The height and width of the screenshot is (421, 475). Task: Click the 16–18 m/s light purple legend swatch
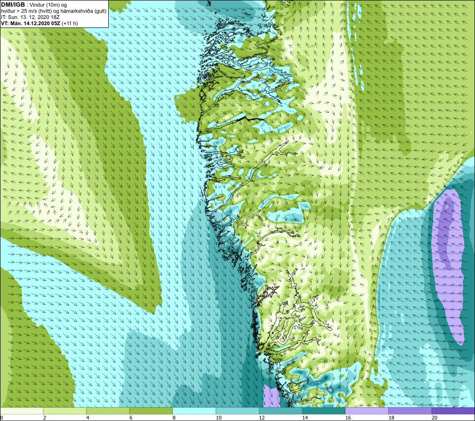click(x=367, y=411)
